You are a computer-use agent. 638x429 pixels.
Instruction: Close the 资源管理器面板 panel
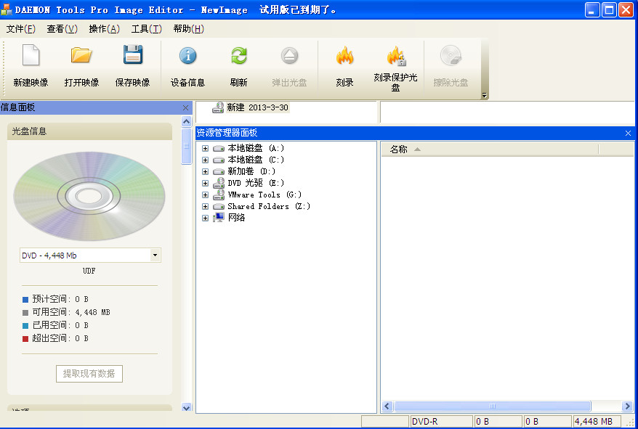click(628, 133)
